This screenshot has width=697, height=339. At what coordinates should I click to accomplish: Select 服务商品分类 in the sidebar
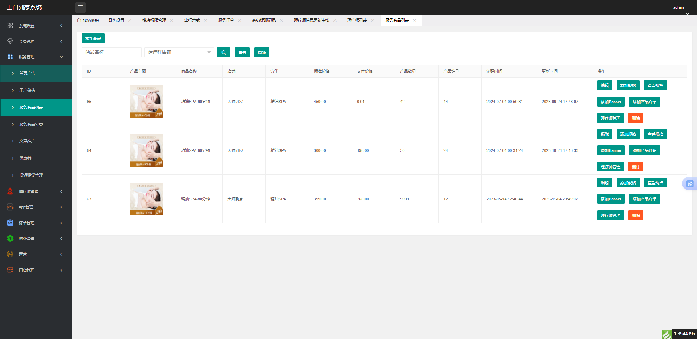(x=31, y=124)
